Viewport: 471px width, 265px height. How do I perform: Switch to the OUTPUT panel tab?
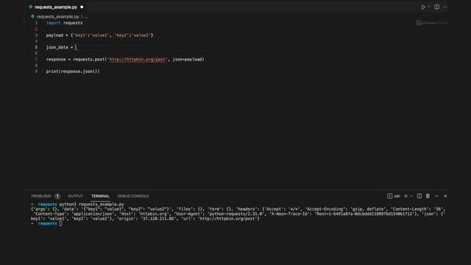pos(75,197)
